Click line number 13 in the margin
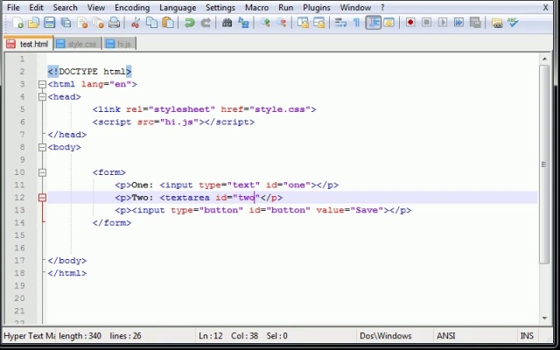 [19, 210]
